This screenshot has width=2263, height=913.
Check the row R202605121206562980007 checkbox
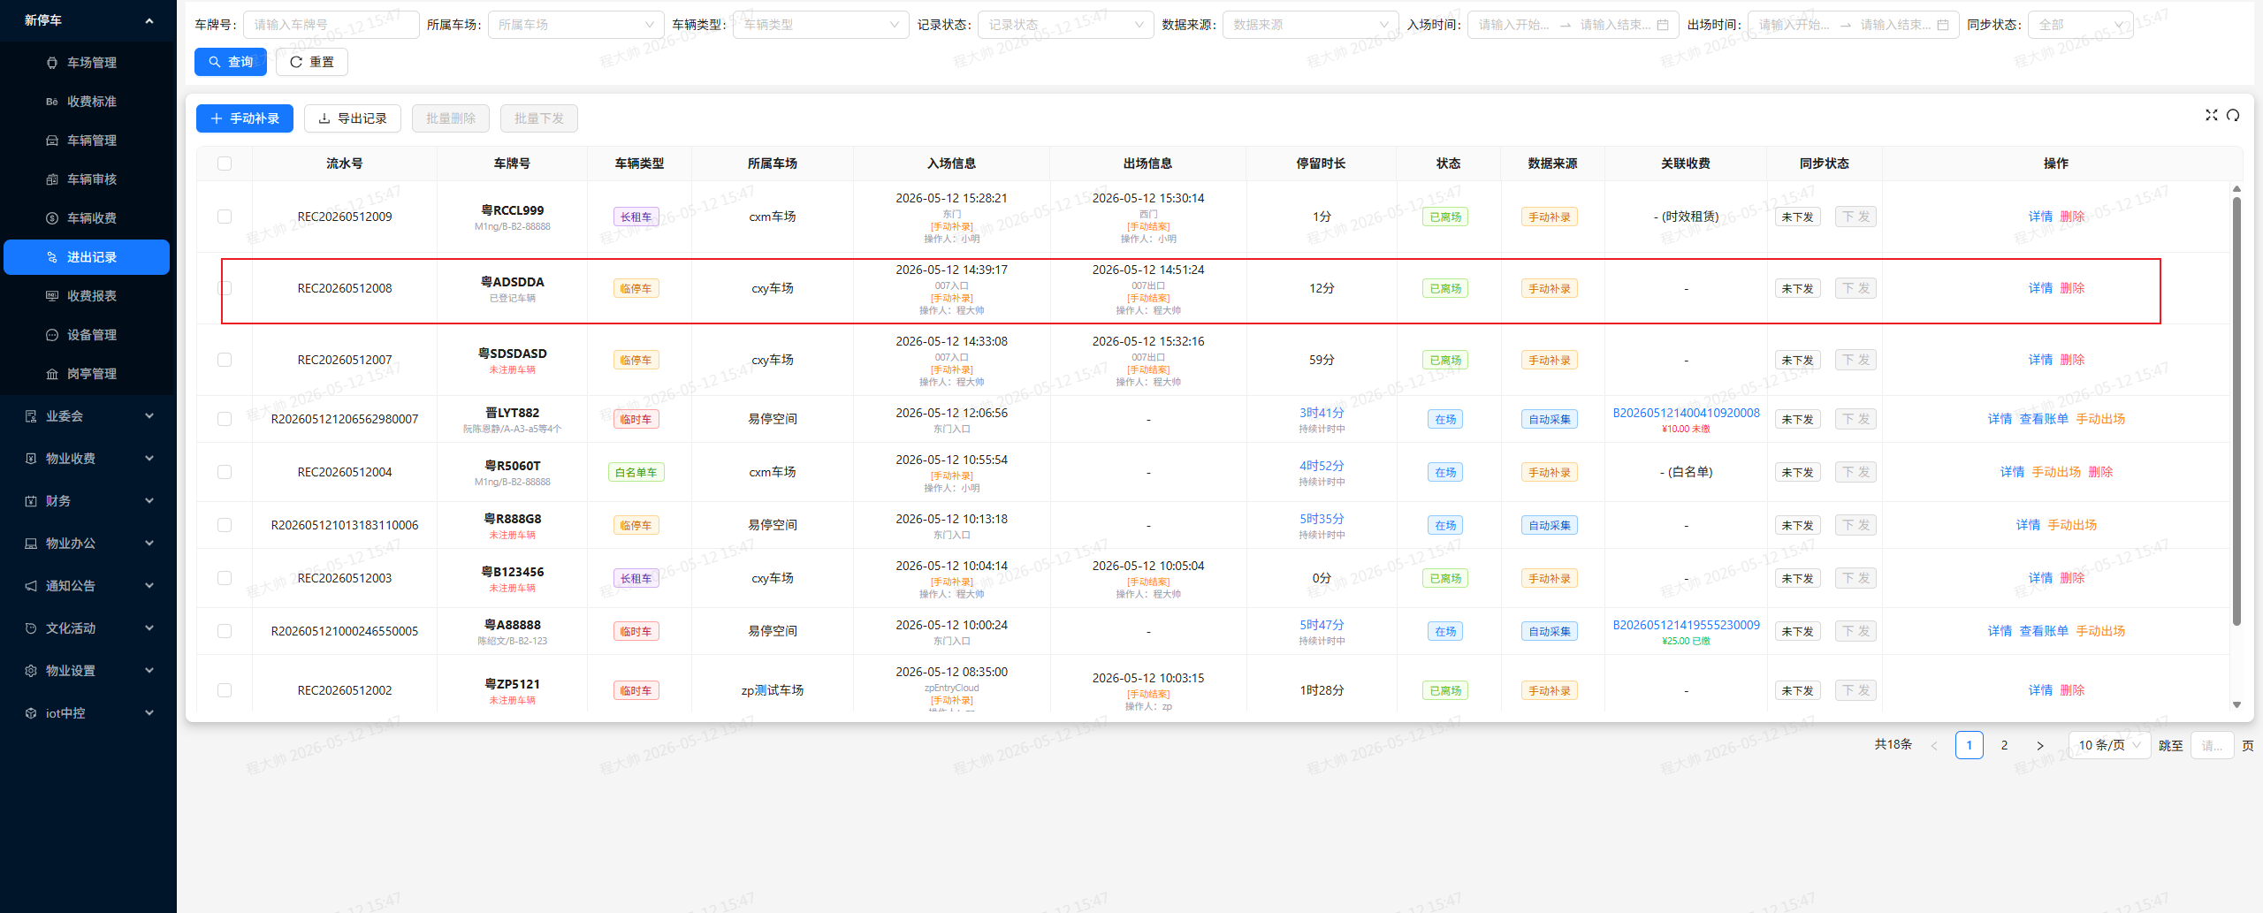(x=225, y=419)
